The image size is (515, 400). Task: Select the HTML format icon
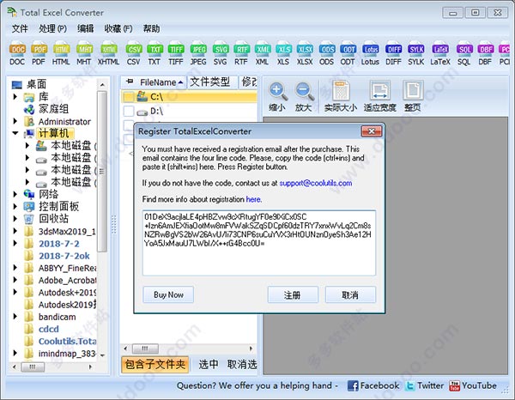click(x=61, y=54)
